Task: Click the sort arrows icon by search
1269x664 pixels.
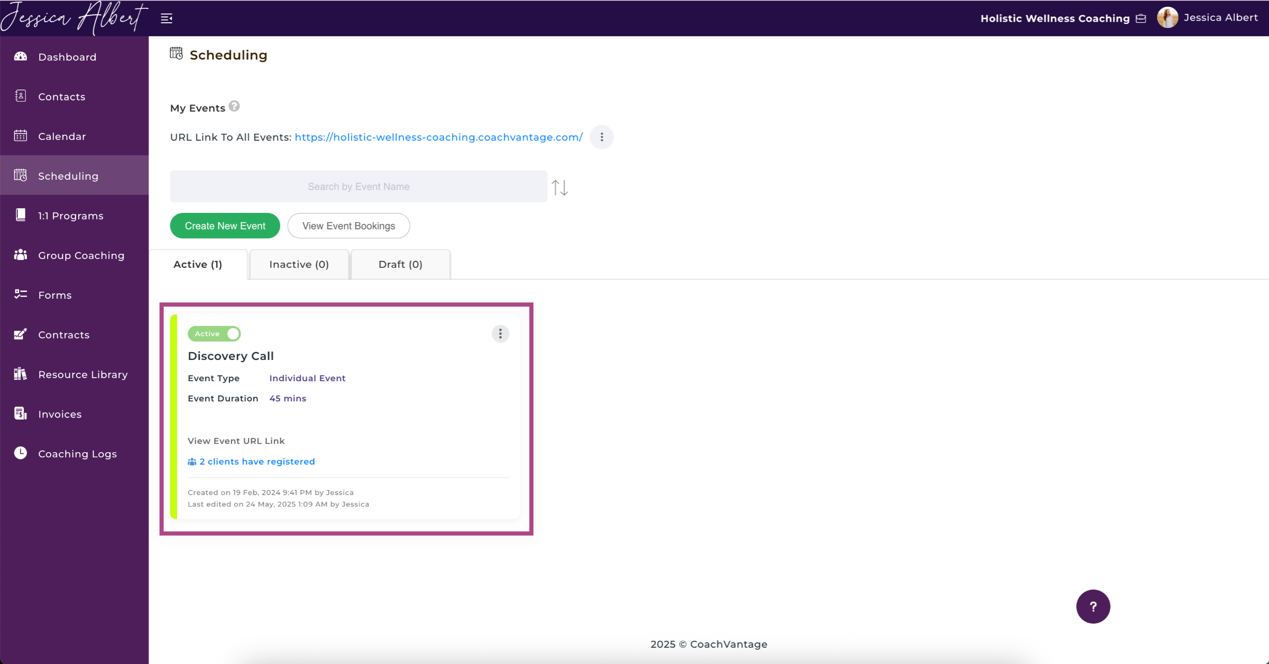Action: [560, 187]
